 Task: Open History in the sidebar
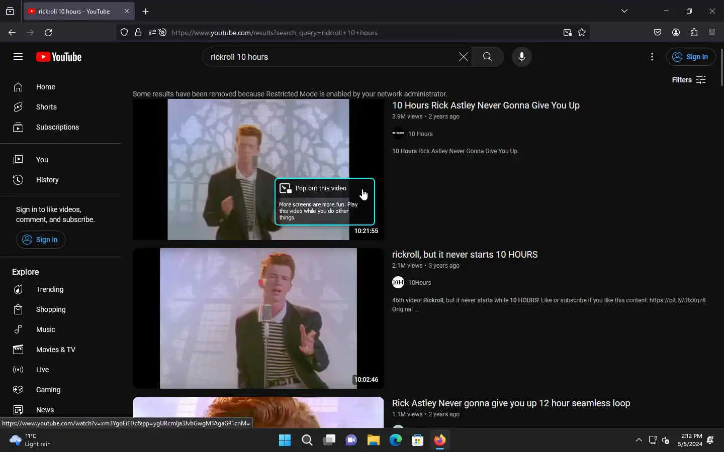point(60,180)
